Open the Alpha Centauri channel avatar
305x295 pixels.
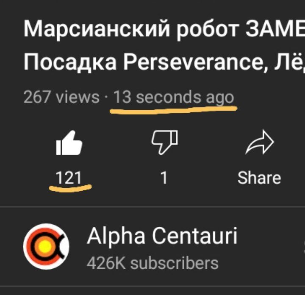pos(46,247)
